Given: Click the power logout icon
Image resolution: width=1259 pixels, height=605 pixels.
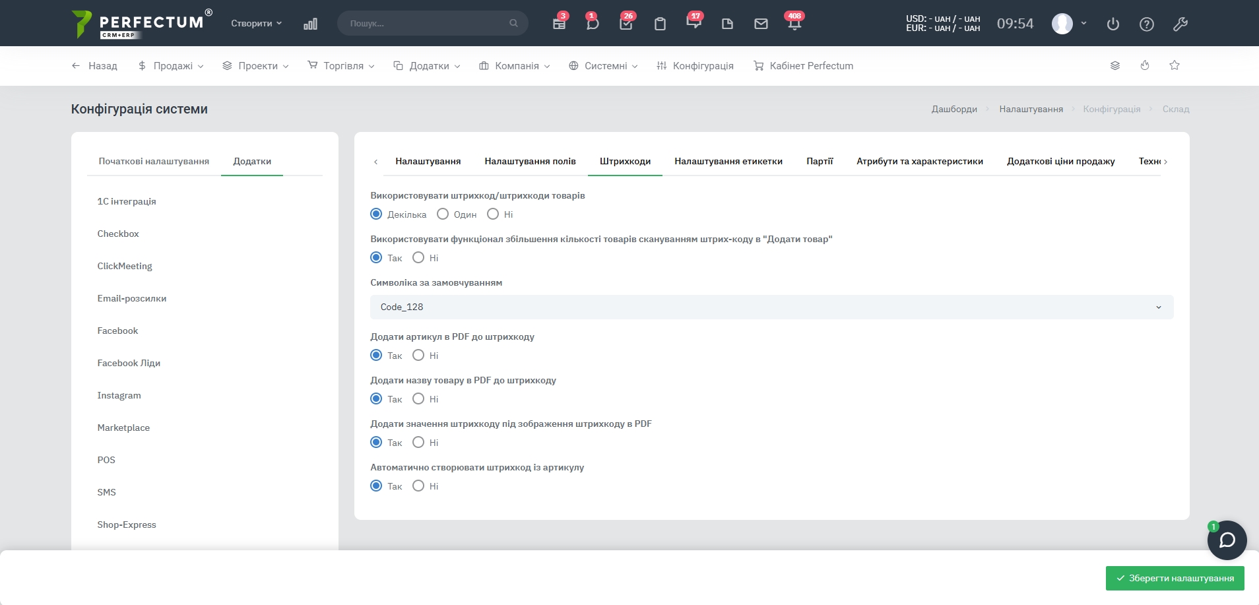Looking at the screenshot, I should (x=1113, y=24).
